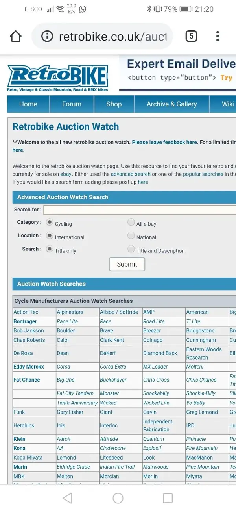Click the Submit button

click(127, 264)
